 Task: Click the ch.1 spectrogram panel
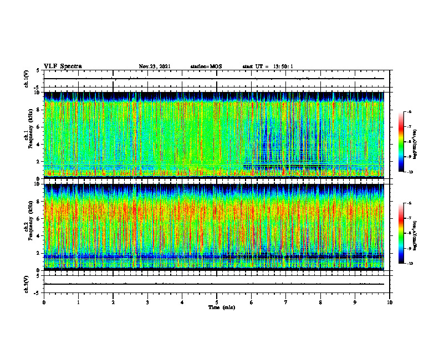click(214, 135)
